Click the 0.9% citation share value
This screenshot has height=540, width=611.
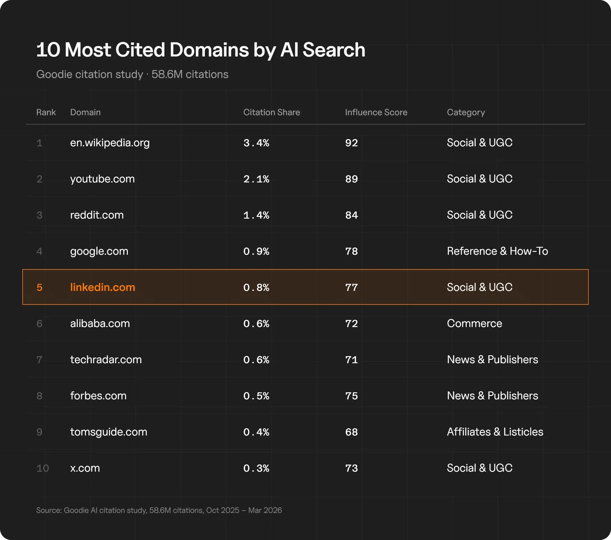pyautogui.click(x=256, y=251)
